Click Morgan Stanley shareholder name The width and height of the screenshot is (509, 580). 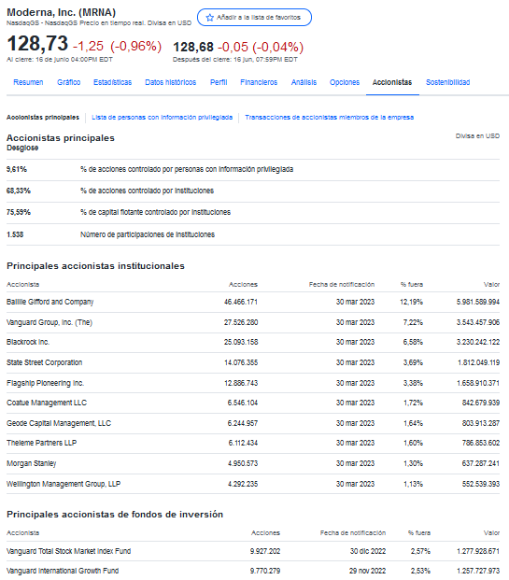[x=32, y=463]
